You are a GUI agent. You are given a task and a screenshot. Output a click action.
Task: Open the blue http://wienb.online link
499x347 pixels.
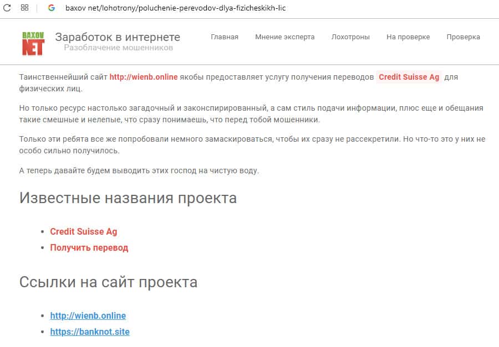(88, 315)
